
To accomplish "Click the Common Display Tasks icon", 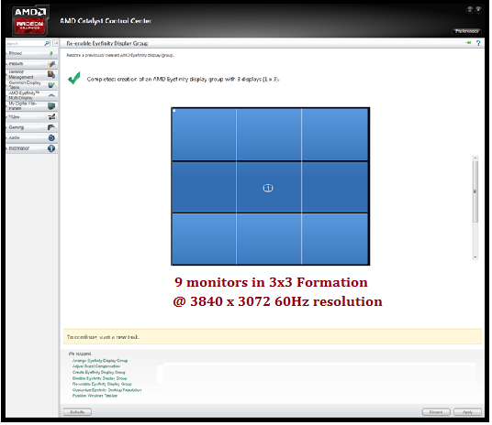I will point(51,85).
